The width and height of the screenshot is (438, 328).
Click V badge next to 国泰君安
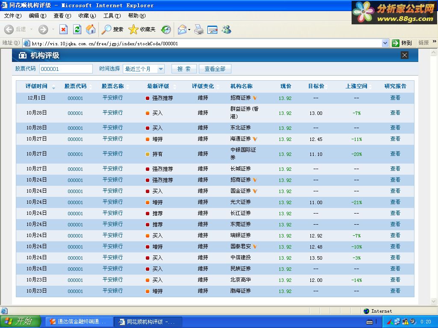click(255, 246)
